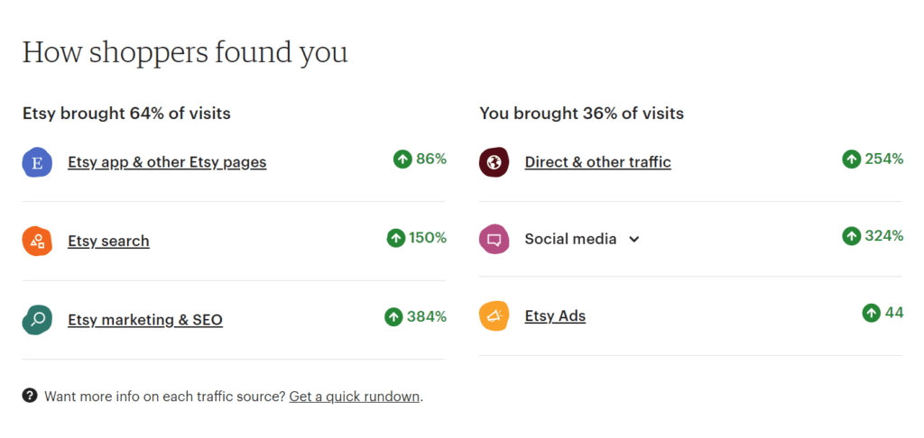Open the Etsy search traffic link
The image size is (924, 438).
click(x=108, y=242)
